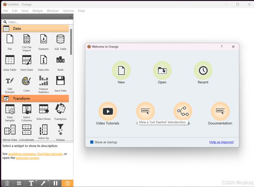Click the widget Filter search field

pyautogui.click(x=37, y=22)
